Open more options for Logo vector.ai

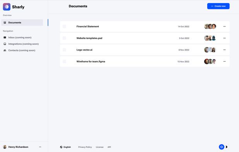pos(224,50)
